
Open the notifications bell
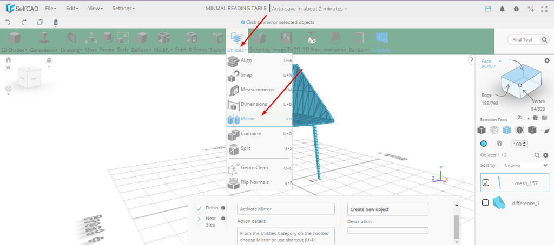pyautogui.click(x=502, y=9)
